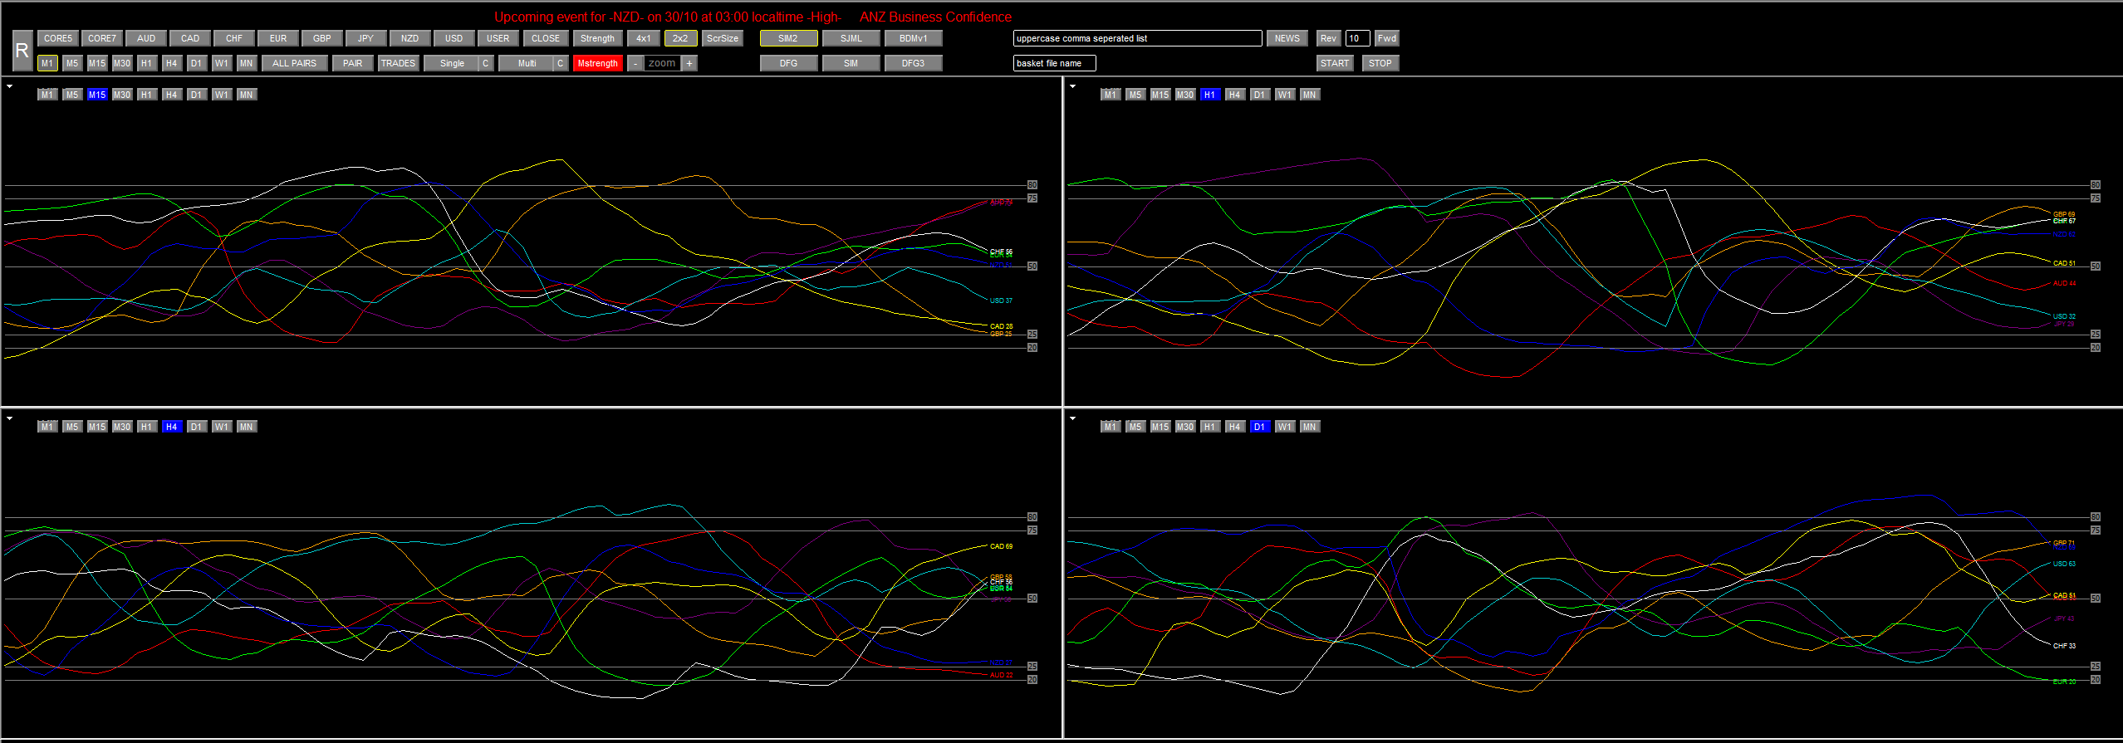Click the Fwd button

tap(1387, 38)
